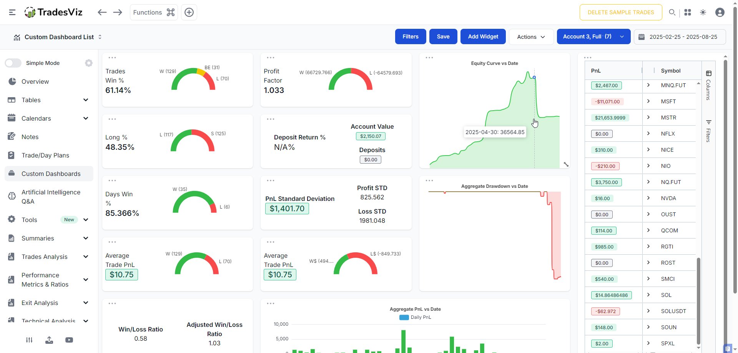Open options menu of Deposit Return % widget
Screen dimensions: 738x353
coord(271,119)
